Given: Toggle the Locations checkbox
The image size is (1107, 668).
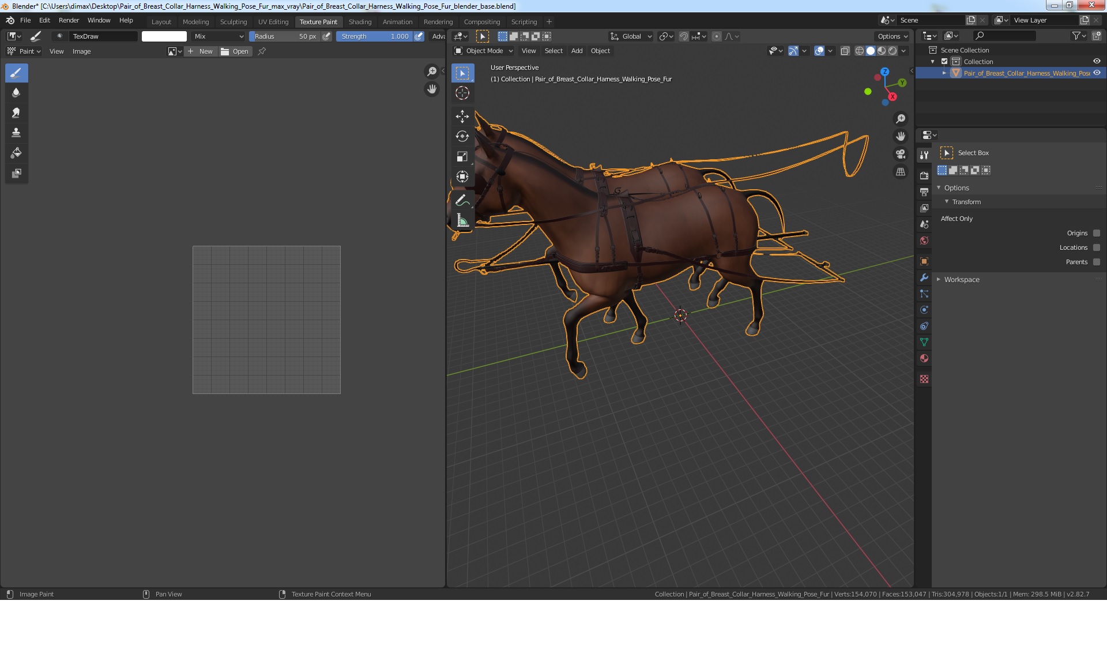Looking at the screenshot, I should click(1097, 247).
